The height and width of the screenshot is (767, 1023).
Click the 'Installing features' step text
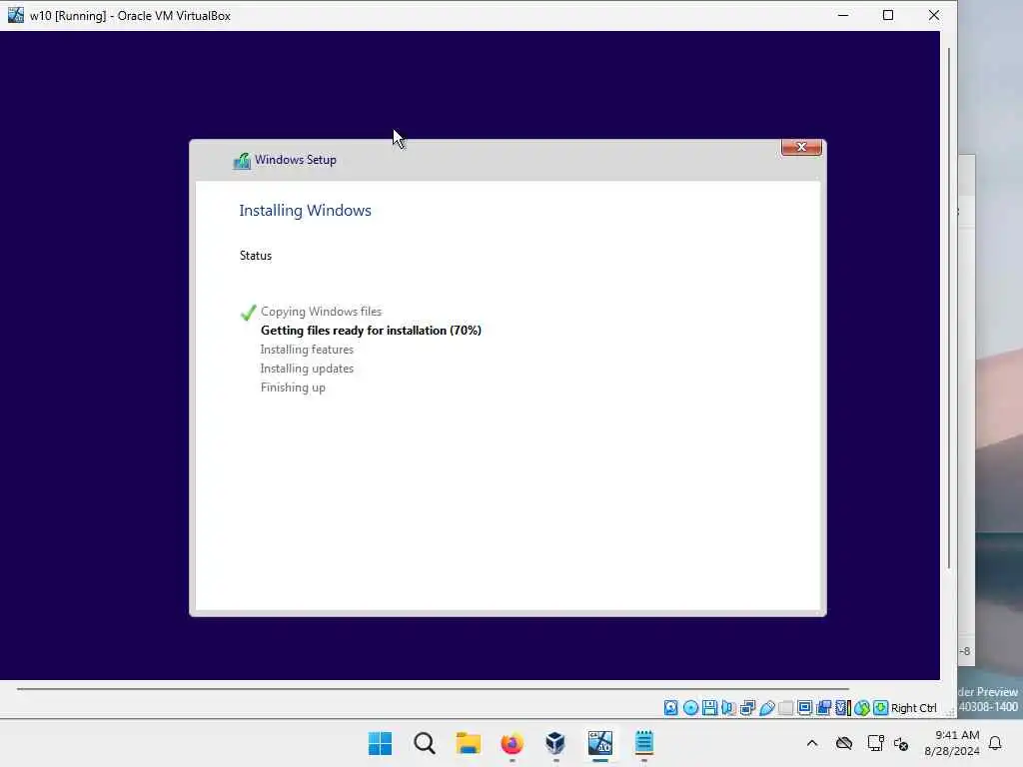coord(307,350)
